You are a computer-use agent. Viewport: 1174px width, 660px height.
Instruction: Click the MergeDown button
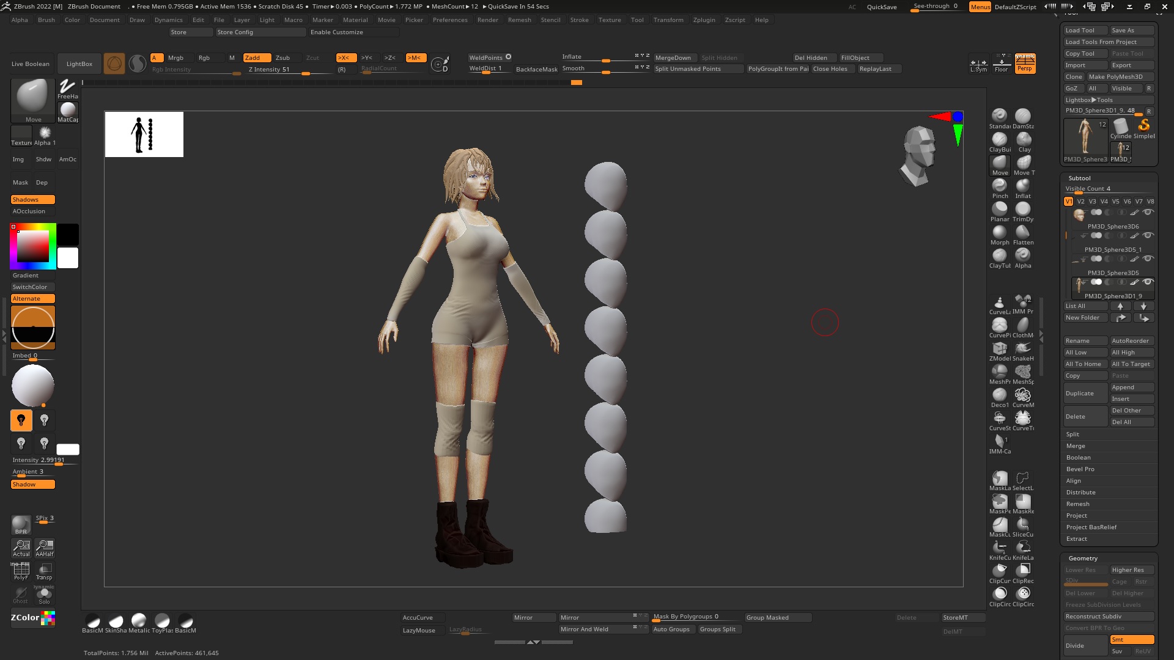click(673, 58)
